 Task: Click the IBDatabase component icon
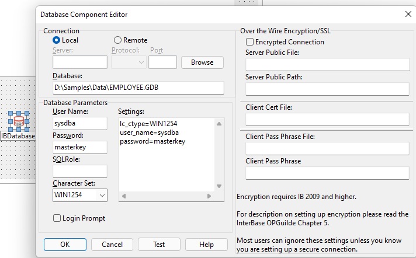[x=19, y=122]
